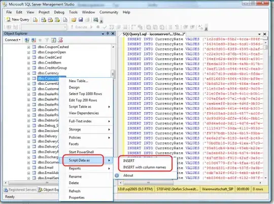Close the SQLQuery1.sql document tab
Viewport: 274px width, 204px height.
coord(264,34)
